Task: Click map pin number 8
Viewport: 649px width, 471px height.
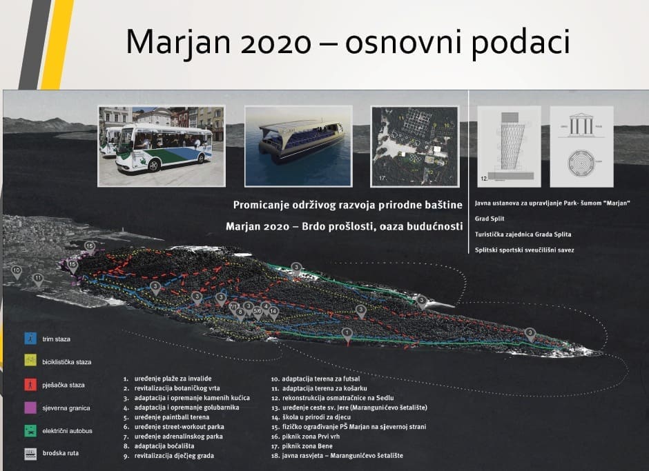Action: pos(240,314)
